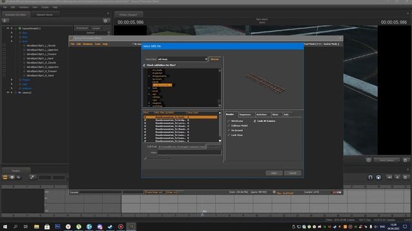Click the green animation set icon in tree
The image size is (412, 231).
20,28
